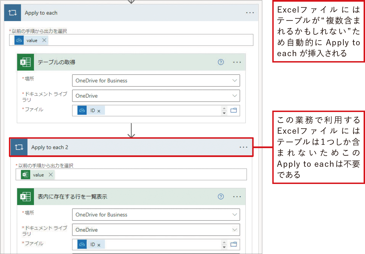
Task: Open the ellipsis menu of 表内に存在する行を一覧表示
Action: point(237,196)
